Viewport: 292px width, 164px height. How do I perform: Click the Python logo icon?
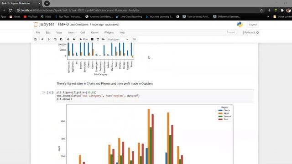240,25
